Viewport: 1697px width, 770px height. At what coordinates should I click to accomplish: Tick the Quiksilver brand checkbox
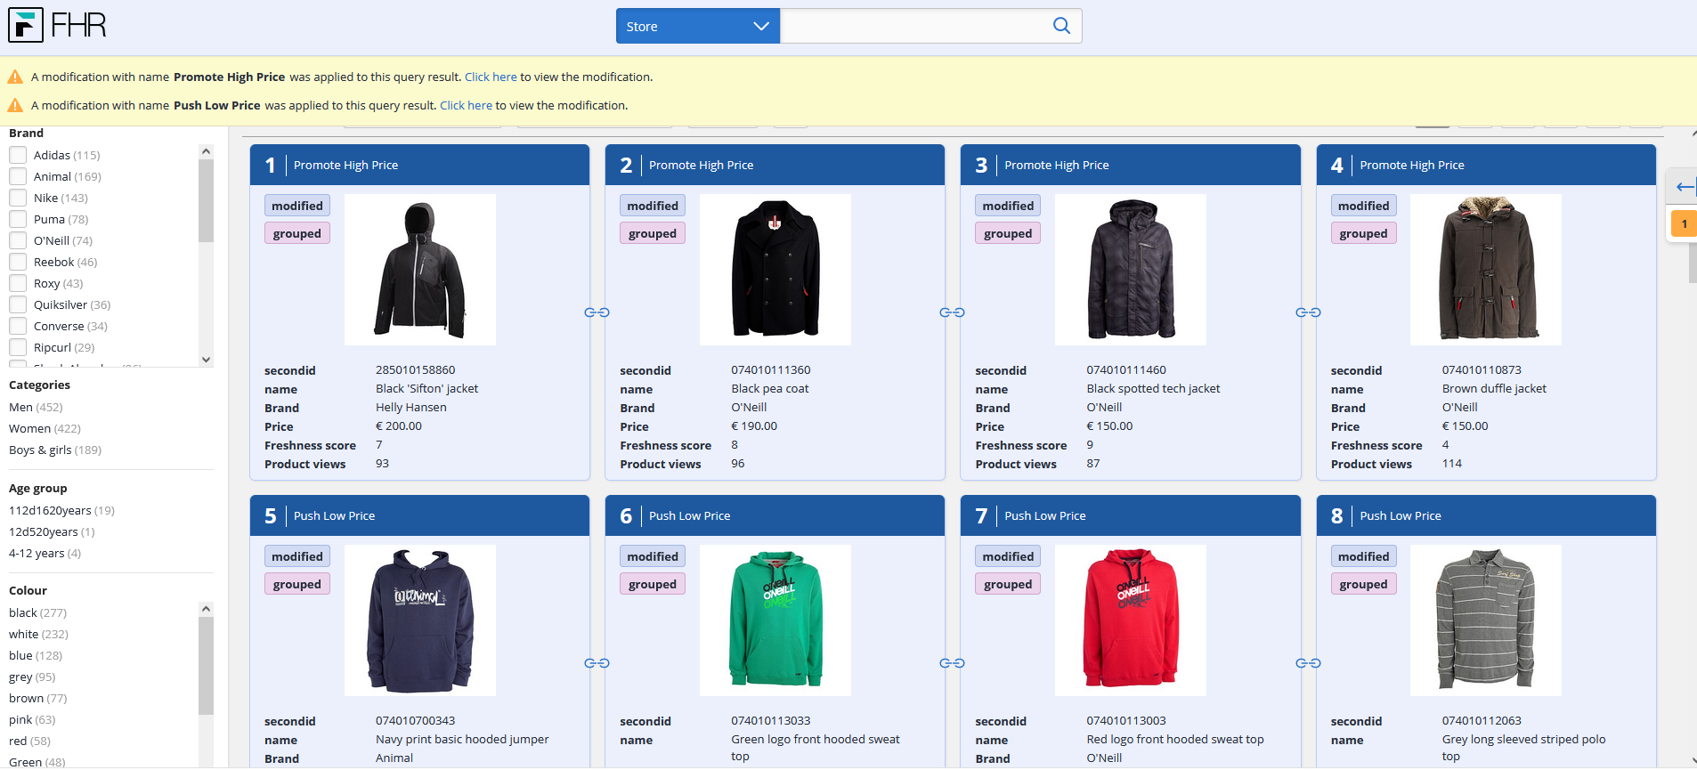pyautogui.click(x=18, y=304)
